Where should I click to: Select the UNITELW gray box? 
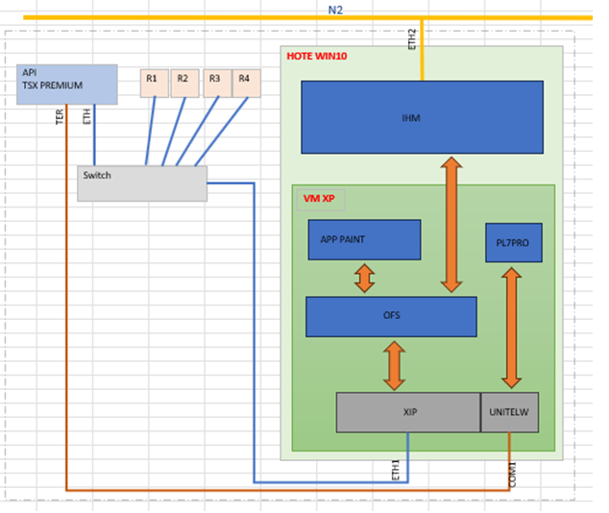coord(510,412)
